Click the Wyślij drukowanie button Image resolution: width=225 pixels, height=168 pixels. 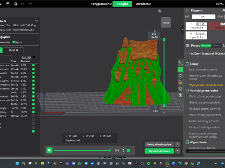(159, 151)
